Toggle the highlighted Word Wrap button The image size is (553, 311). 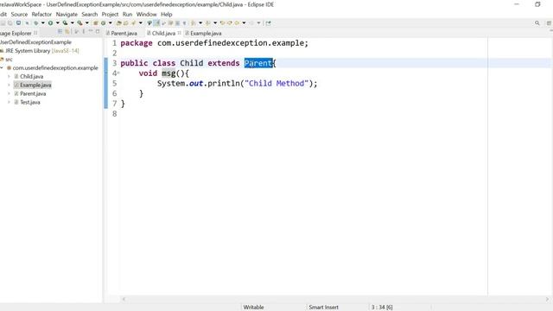pyautogui.click(x=156, y=23)
